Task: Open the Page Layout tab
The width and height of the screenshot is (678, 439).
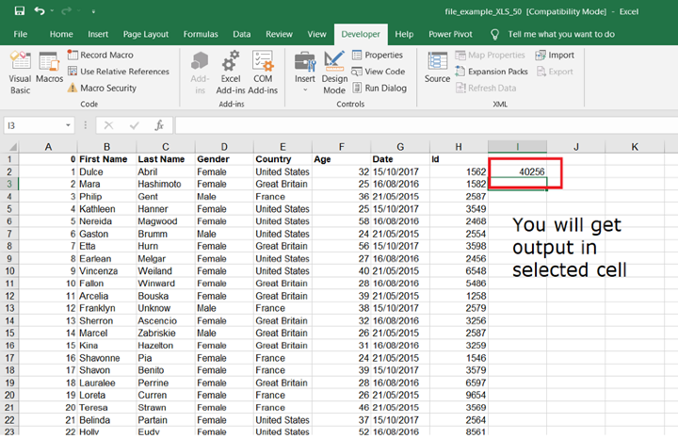Action: click(x=146, y=34)
